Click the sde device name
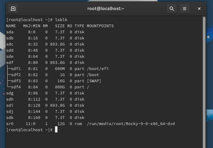 tap(10, 57)
